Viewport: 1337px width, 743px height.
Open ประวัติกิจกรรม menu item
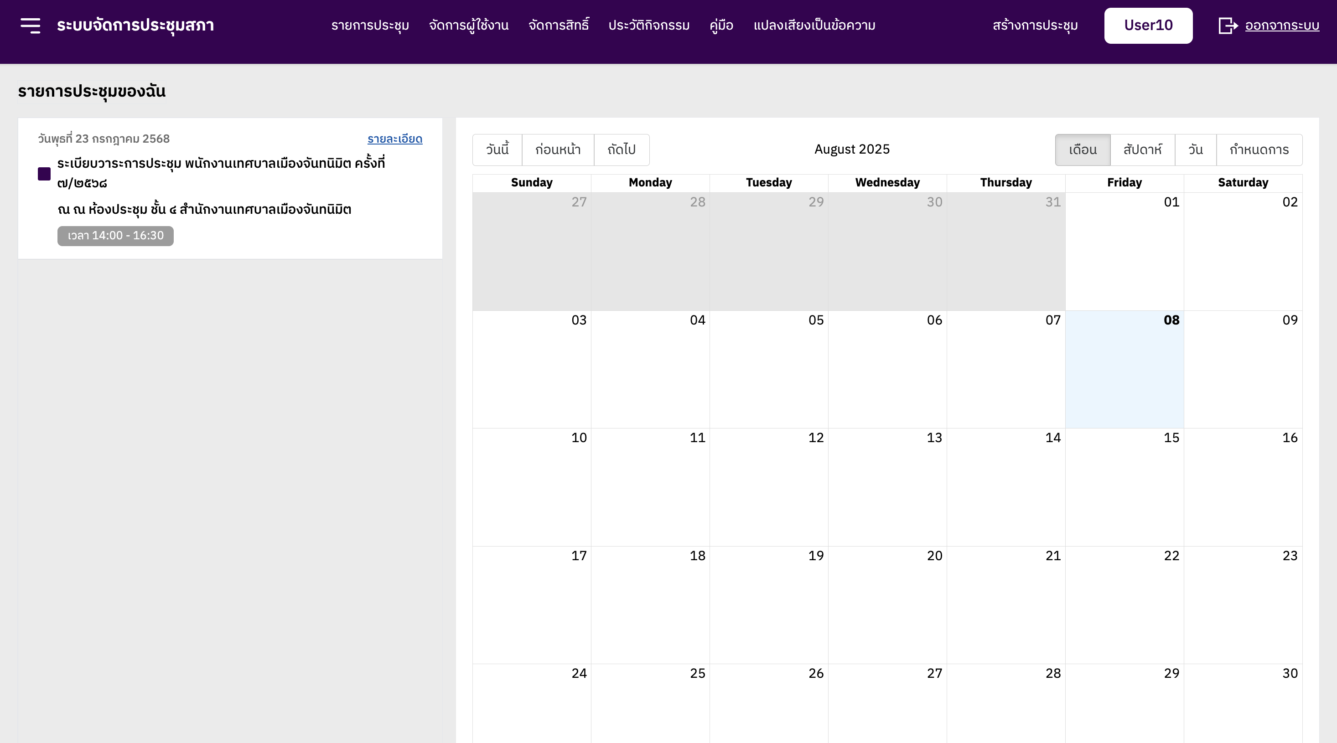649,26
